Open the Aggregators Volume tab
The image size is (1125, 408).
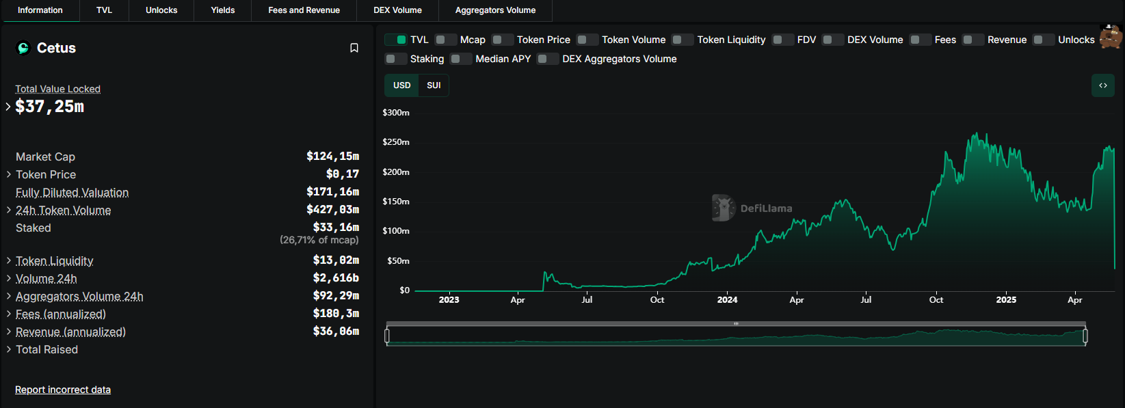click(x=495, y=10)
